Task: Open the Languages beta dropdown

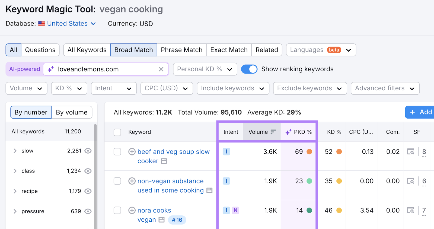Action: point(320,50)
